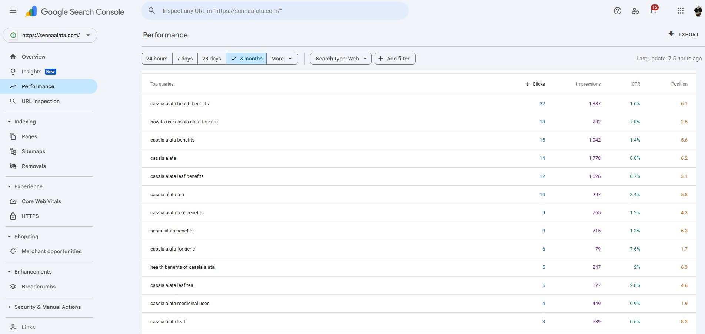Toggle the 3 months date range

[246, 59]
